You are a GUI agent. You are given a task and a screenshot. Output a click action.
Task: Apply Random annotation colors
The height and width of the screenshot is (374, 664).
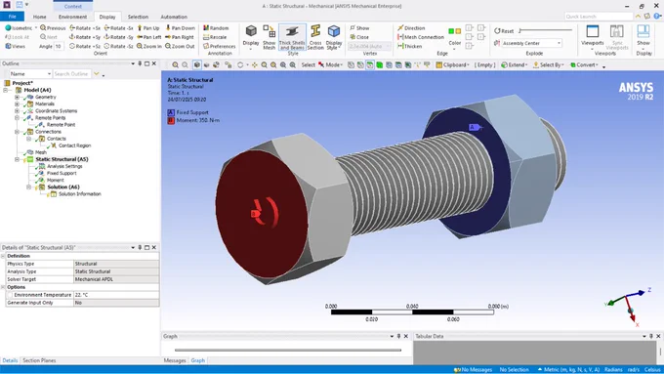coord(216,28)
